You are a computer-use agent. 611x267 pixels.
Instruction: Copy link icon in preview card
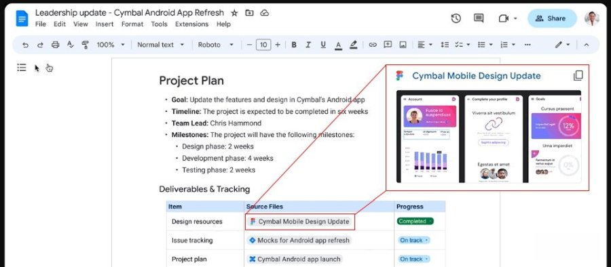578,75
